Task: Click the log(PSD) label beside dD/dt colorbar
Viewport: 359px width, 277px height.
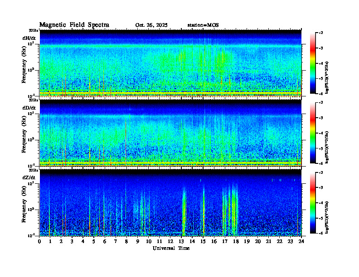Action: (327, 147)
